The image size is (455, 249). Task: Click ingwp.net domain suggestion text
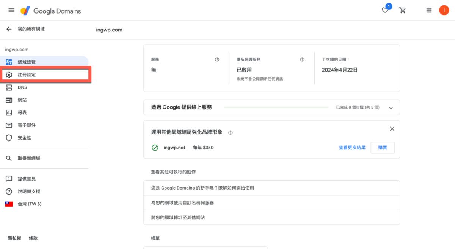[x=174, y=148]
